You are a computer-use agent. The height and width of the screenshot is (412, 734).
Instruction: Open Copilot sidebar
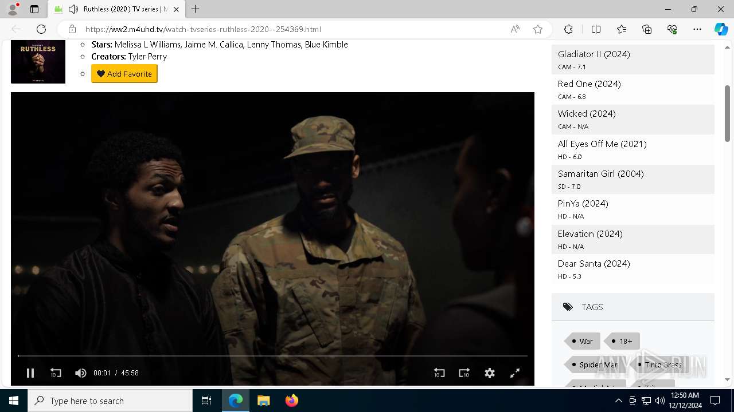pos(721,29)
